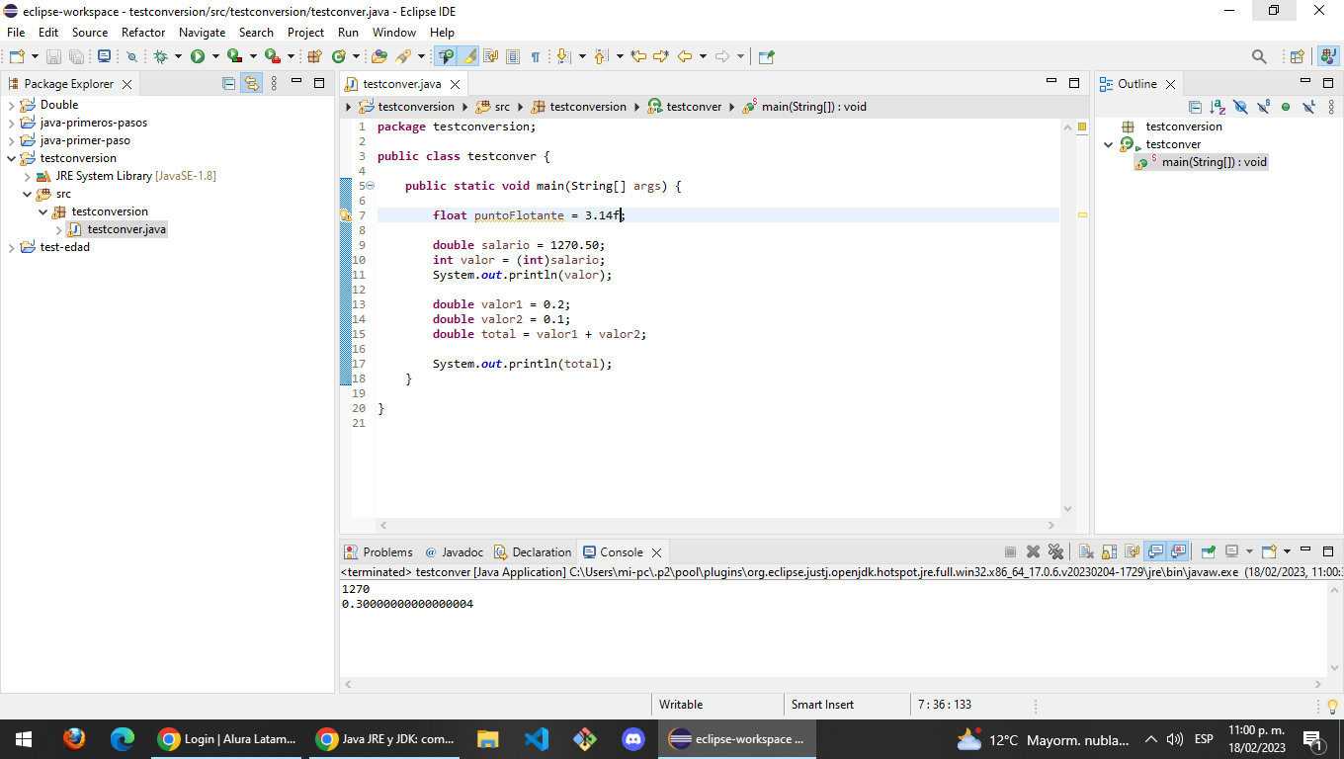
Task: Collapse the testconver Outline node
Action: click(x=1108, y=144)
